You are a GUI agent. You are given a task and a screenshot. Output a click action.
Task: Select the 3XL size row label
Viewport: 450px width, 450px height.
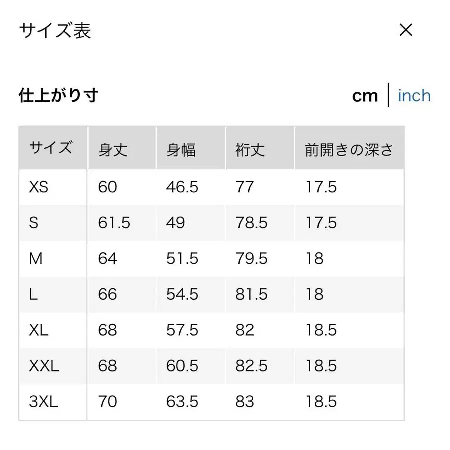[44, 401]
